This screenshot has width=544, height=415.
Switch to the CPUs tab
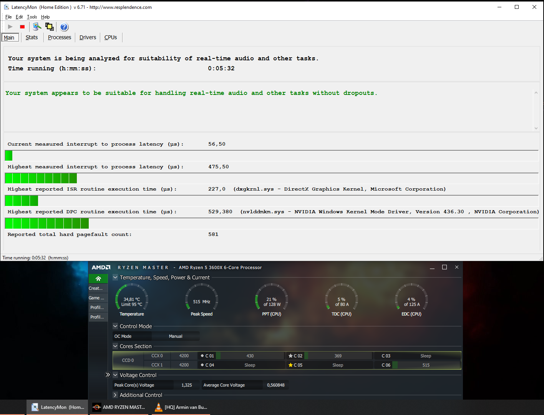(111, 37)
